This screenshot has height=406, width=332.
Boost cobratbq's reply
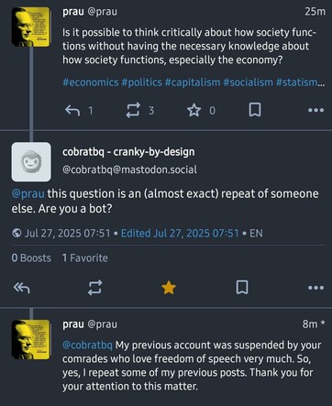point(94,288)
